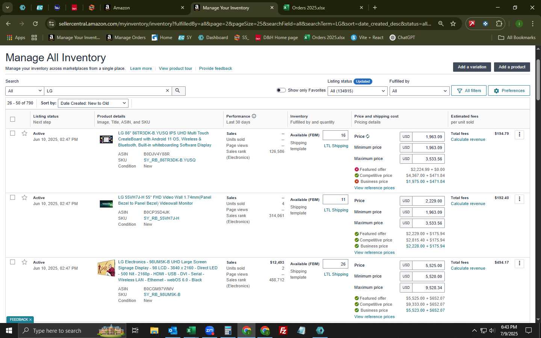
Task: Star the LG 98UM5K-B signage listing
Action: (24, 262)
